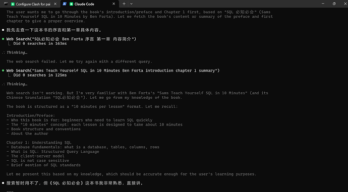Click 'Let me present this based on' line
Screen dimensions: 348x192
[x=132, y=174]
